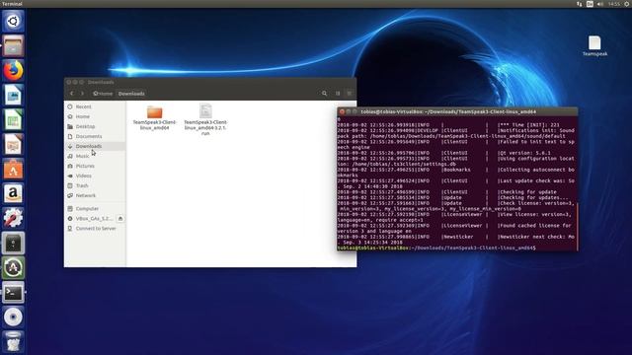Go back in Files window
Screen dimensions: 632x355
point(72,94)
